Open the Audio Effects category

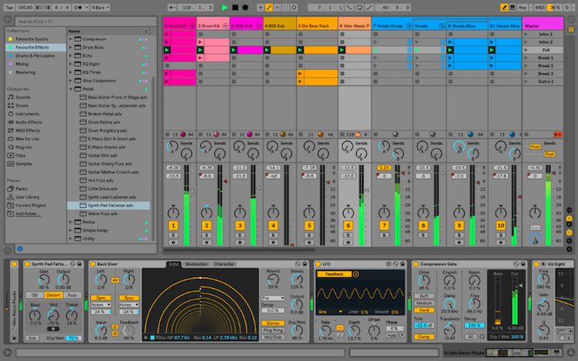(x=29, y=122)
